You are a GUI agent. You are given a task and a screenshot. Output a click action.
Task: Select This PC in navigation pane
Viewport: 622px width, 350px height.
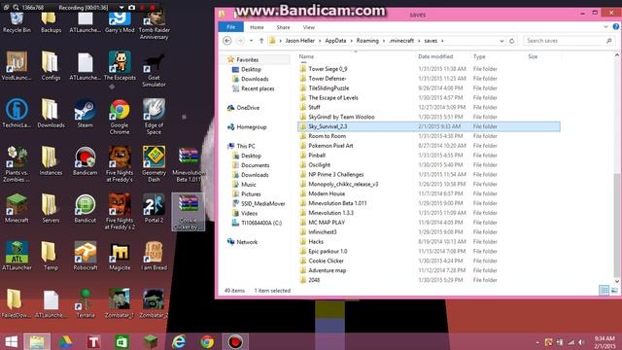tap(246, 146)
